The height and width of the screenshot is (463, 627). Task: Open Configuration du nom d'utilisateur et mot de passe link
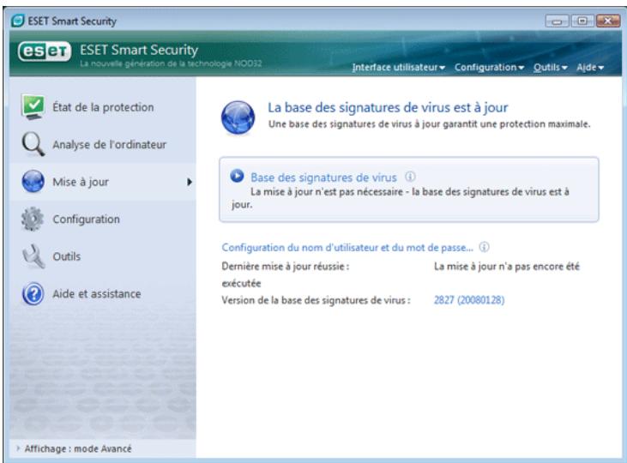[x=347, y=248]
